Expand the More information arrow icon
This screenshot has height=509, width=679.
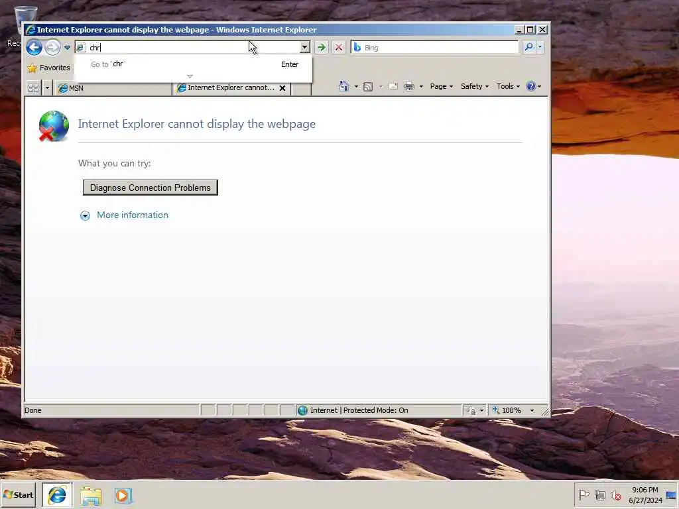(86, 215)
